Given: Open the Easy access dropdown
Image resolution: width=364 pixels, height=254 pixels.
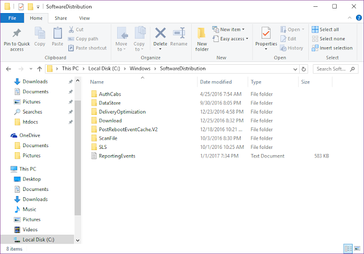Looking at the screenshot, I should pyautogui.click(x=230, y=39).
